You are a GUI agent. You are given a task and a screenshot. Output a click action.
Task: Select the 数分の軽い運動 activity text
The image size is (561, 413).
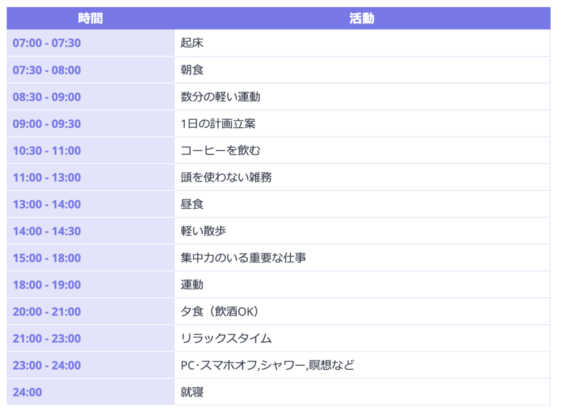[220, 97]
